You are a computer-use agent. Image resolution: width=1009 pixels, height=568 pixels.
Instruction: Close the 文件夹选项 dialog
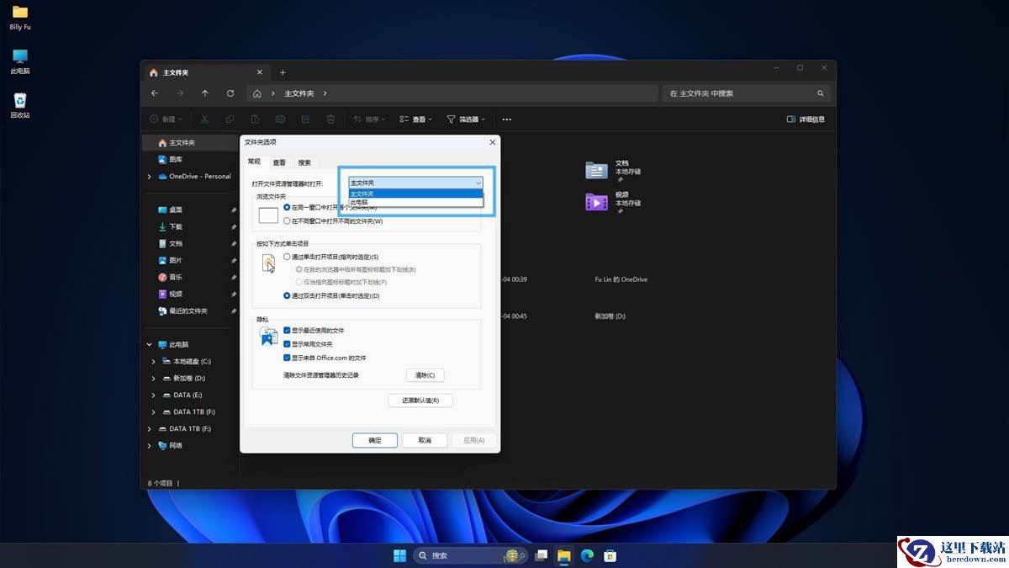pyautogui.click(x=493, y=142)
